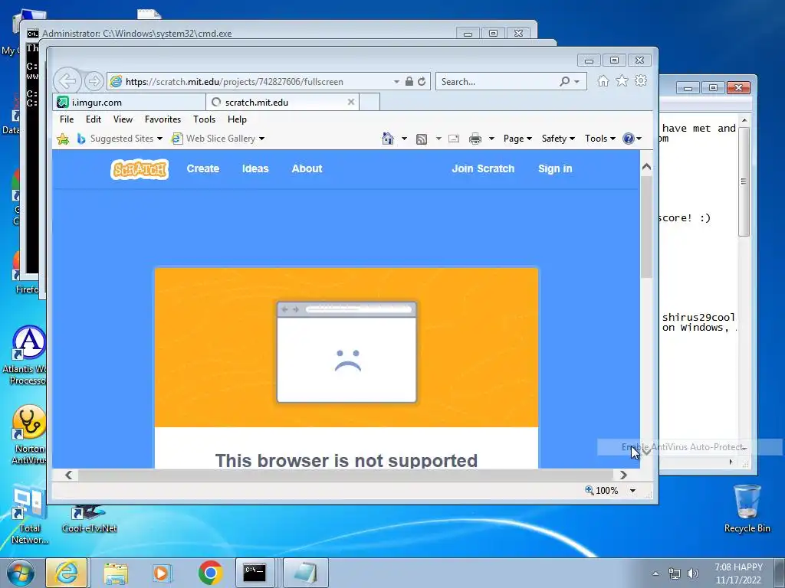
Task: Click the page scroll-up arrow
Action: [646, 166]
